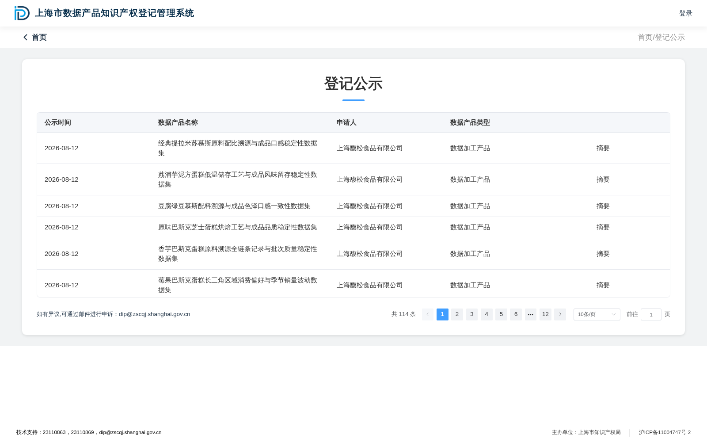Viewport: 707px width, 442px height.
Task: Select page 1 in pagination
Action: tap(442, 314)
